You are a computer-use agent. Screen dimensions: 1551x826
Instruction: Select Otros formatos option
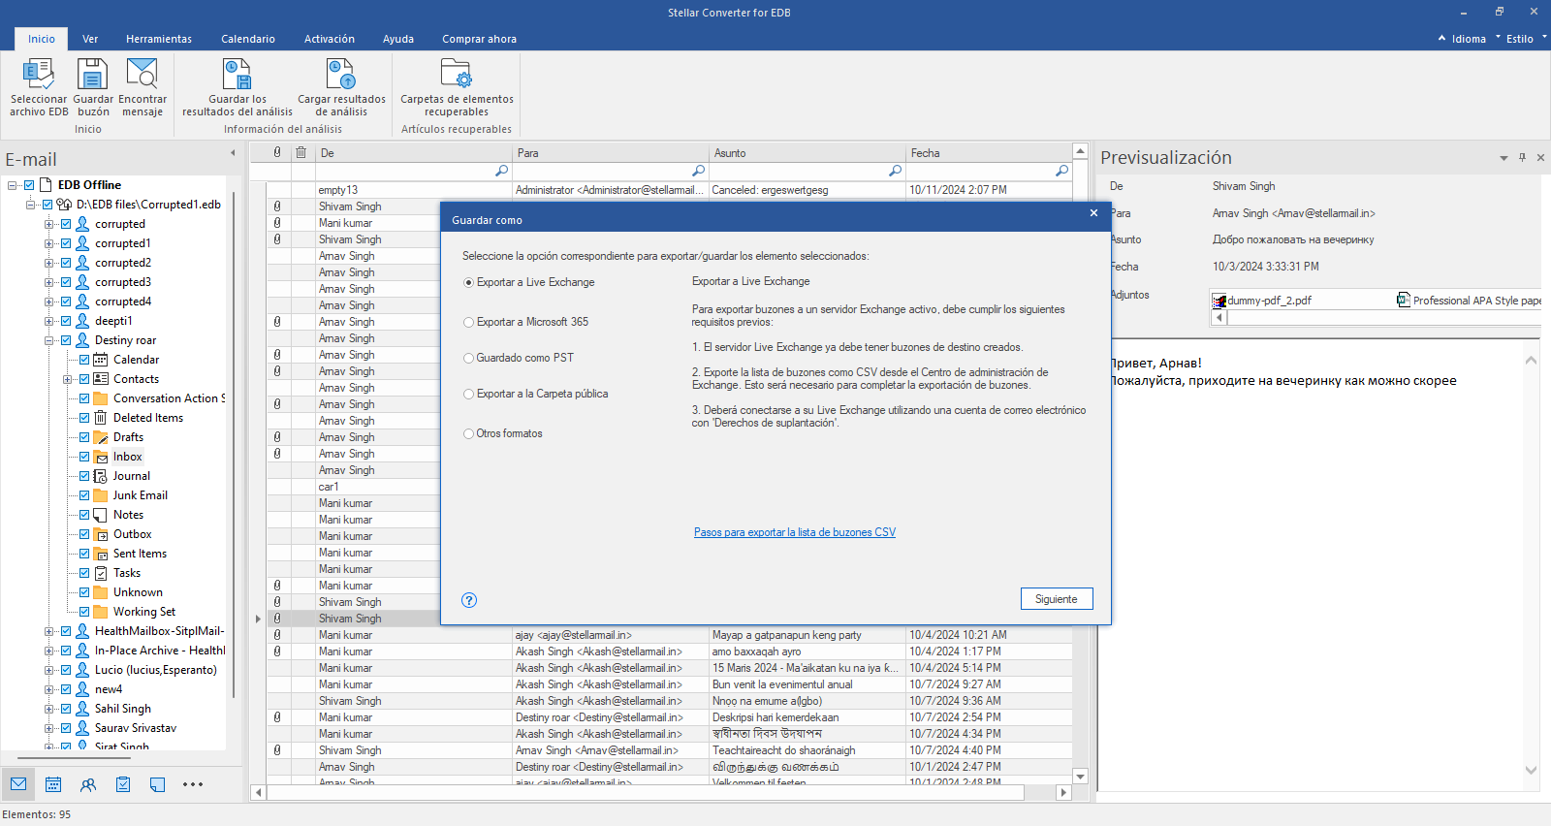pyautogui.click(x=503, y=433)
